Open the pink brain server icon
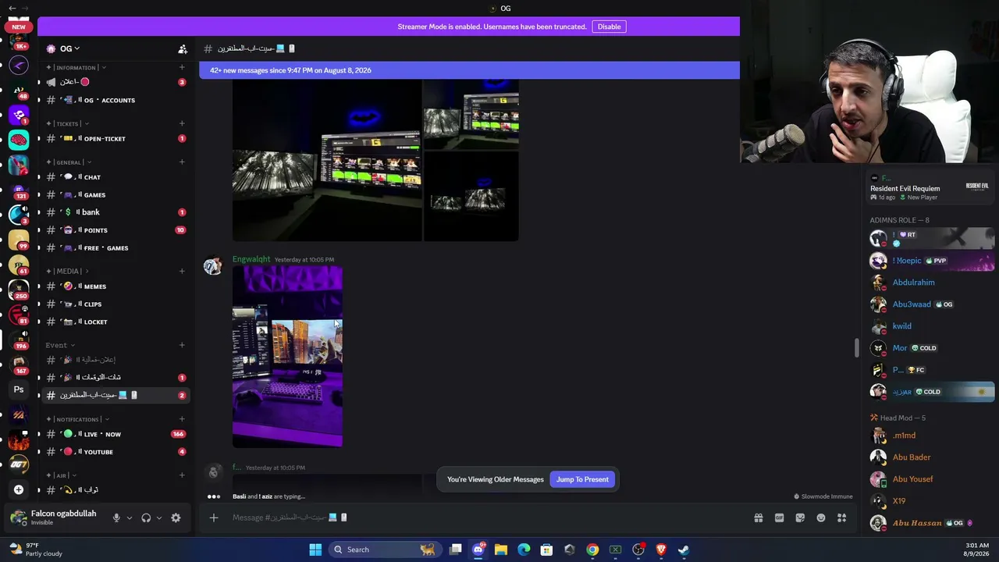999x562 pixels. tap(19, 140)
